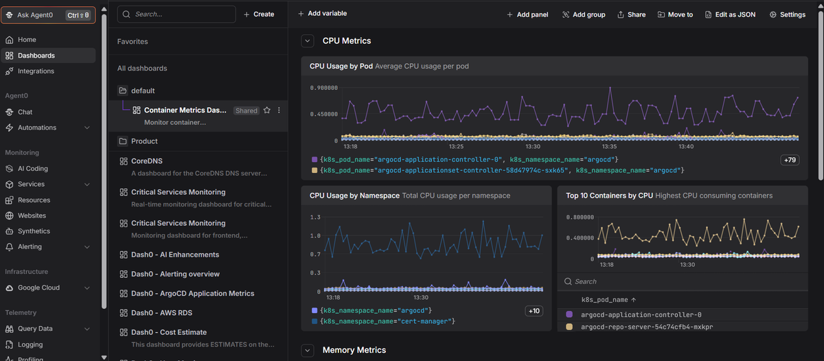The height and width of the screenshot is (361, 824).
Task: Expand the Query Data sidebar chevron
Action: click(87, 329)
